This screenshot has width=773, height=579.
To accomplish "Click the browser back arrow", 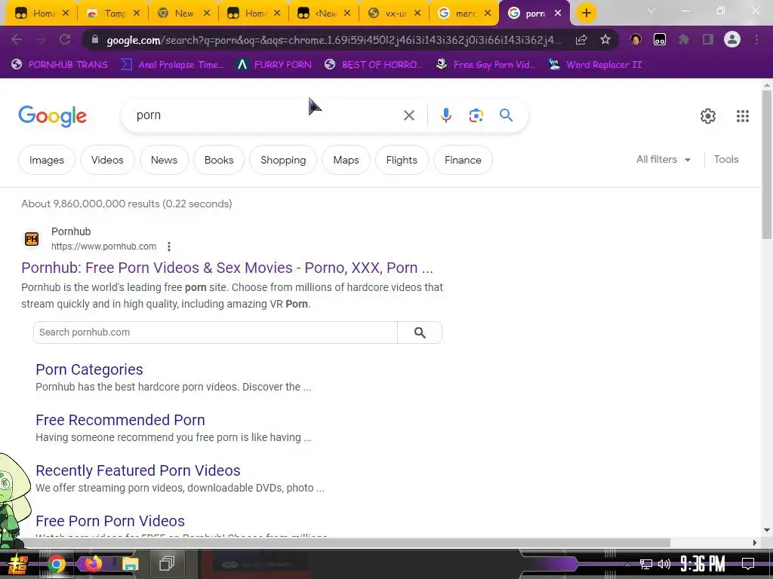I will point(17,39).
